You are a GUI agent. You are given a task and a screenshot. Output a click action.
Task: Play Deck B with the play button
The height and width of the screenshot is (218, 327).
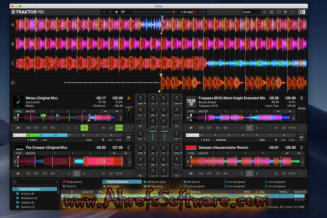pos(191,128)
